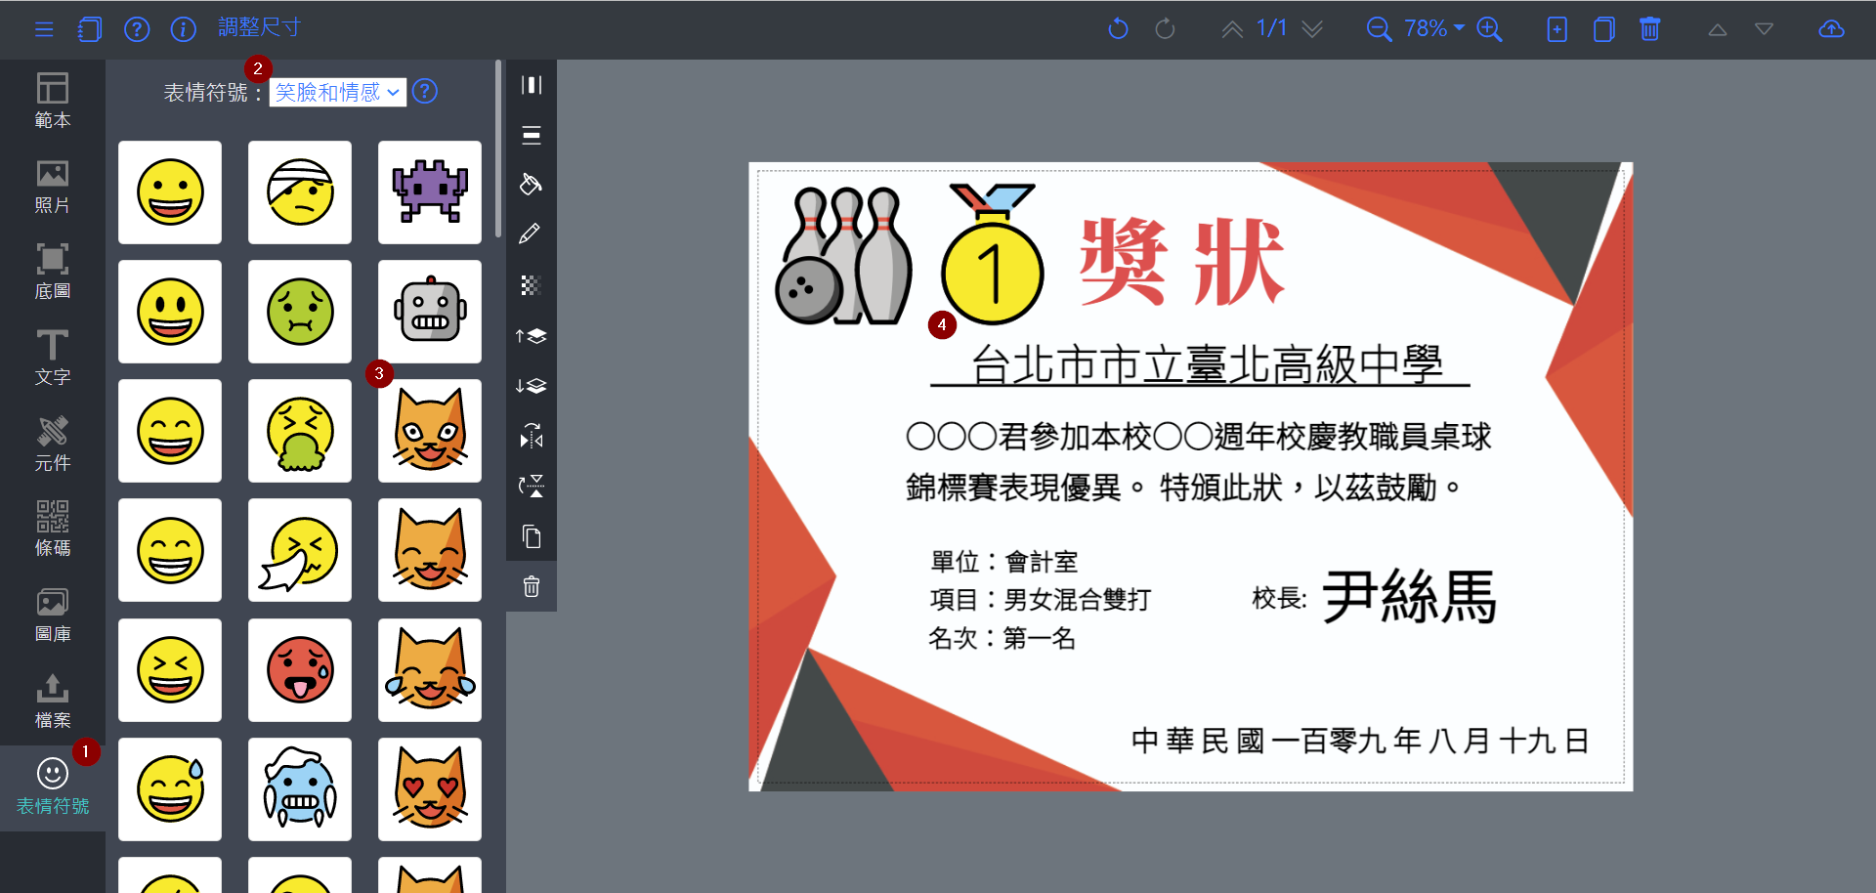Select the 中華民國一百零九年八月十九日 date text
Viewport: 1876px width, 893px height.
[x=1360, y=741]
